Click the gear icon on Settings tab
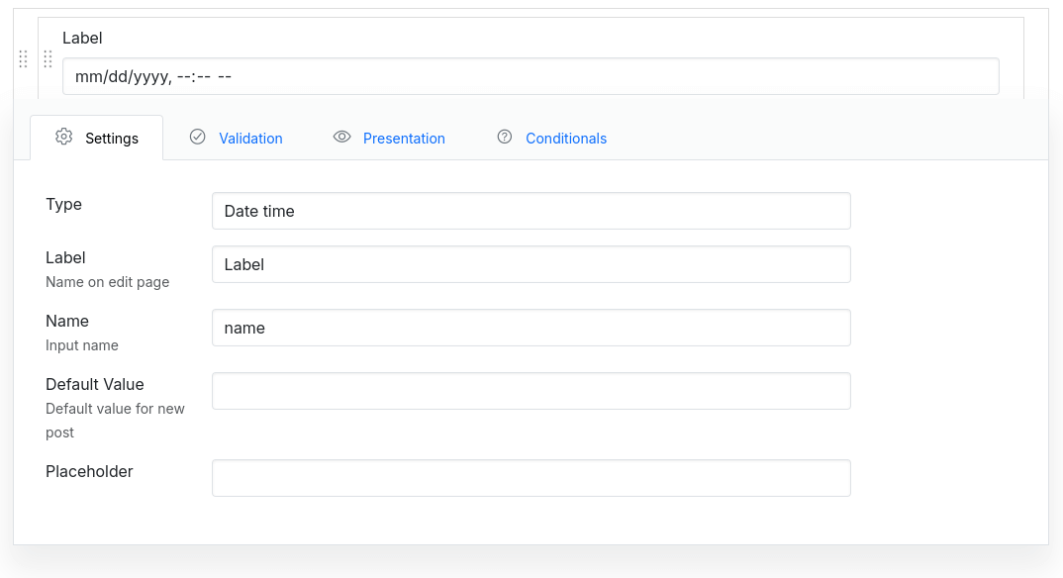The width and height of the screenshot is (1063, 578). (64, 138)
